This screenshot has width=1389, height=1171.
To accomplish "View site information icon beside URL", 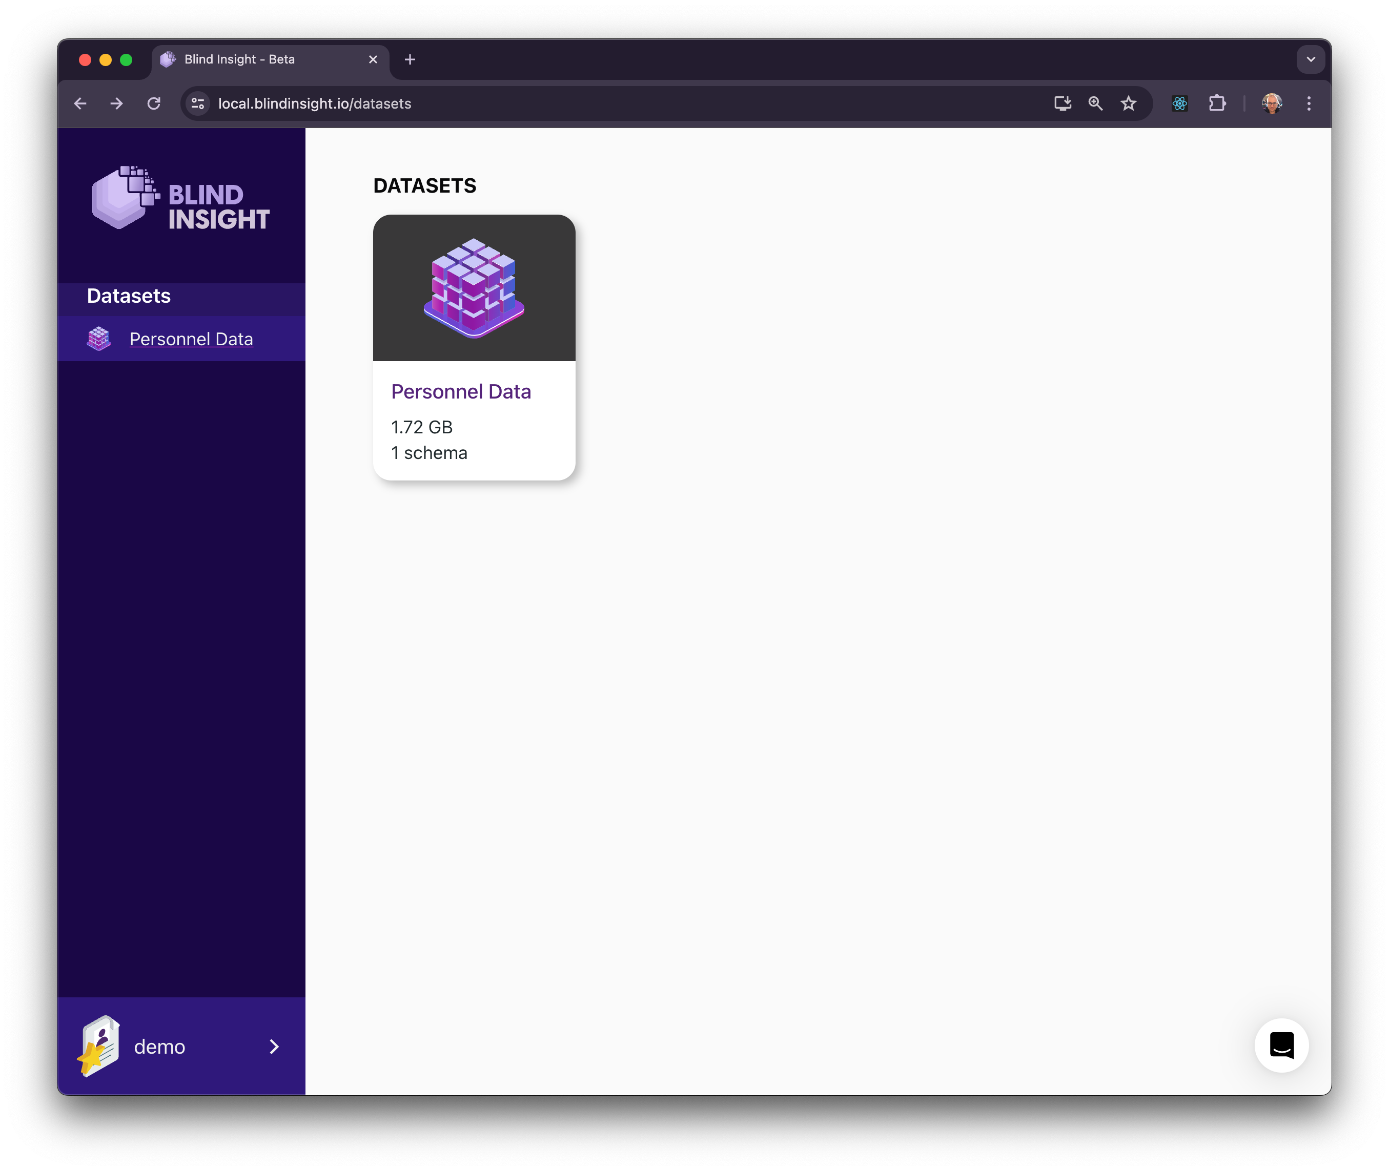I will tap(198, 103).
